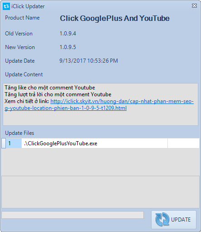This screenshot has height=232, width=201.
Task: Click the Product Name label
Action: [x=22, y=18]
